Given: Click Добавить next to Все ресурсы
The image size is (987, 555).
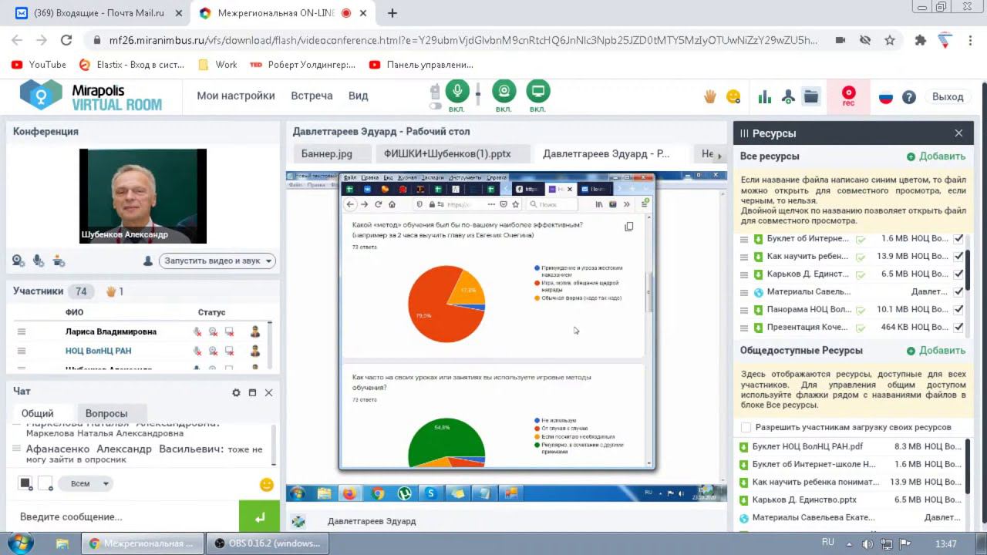Looking at the screenshot, I should coord(935,156).
